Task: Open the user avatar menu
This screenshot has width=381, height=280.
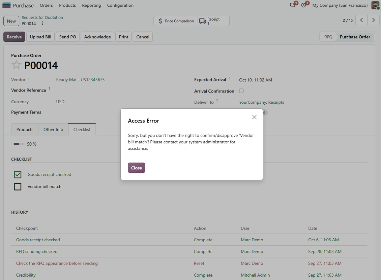Action: [x=375, y=5]
